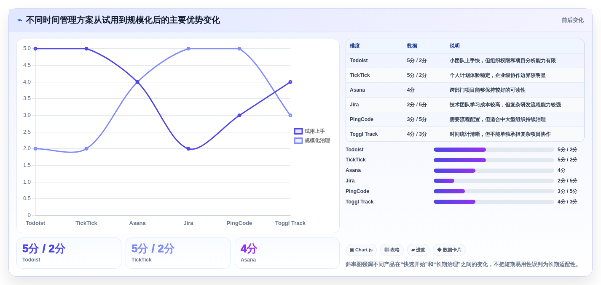Click the lightning icon beside the title

20,20
